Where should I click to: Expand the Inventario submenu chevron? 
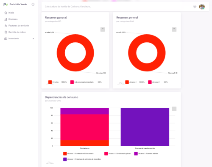pos(33,38)
